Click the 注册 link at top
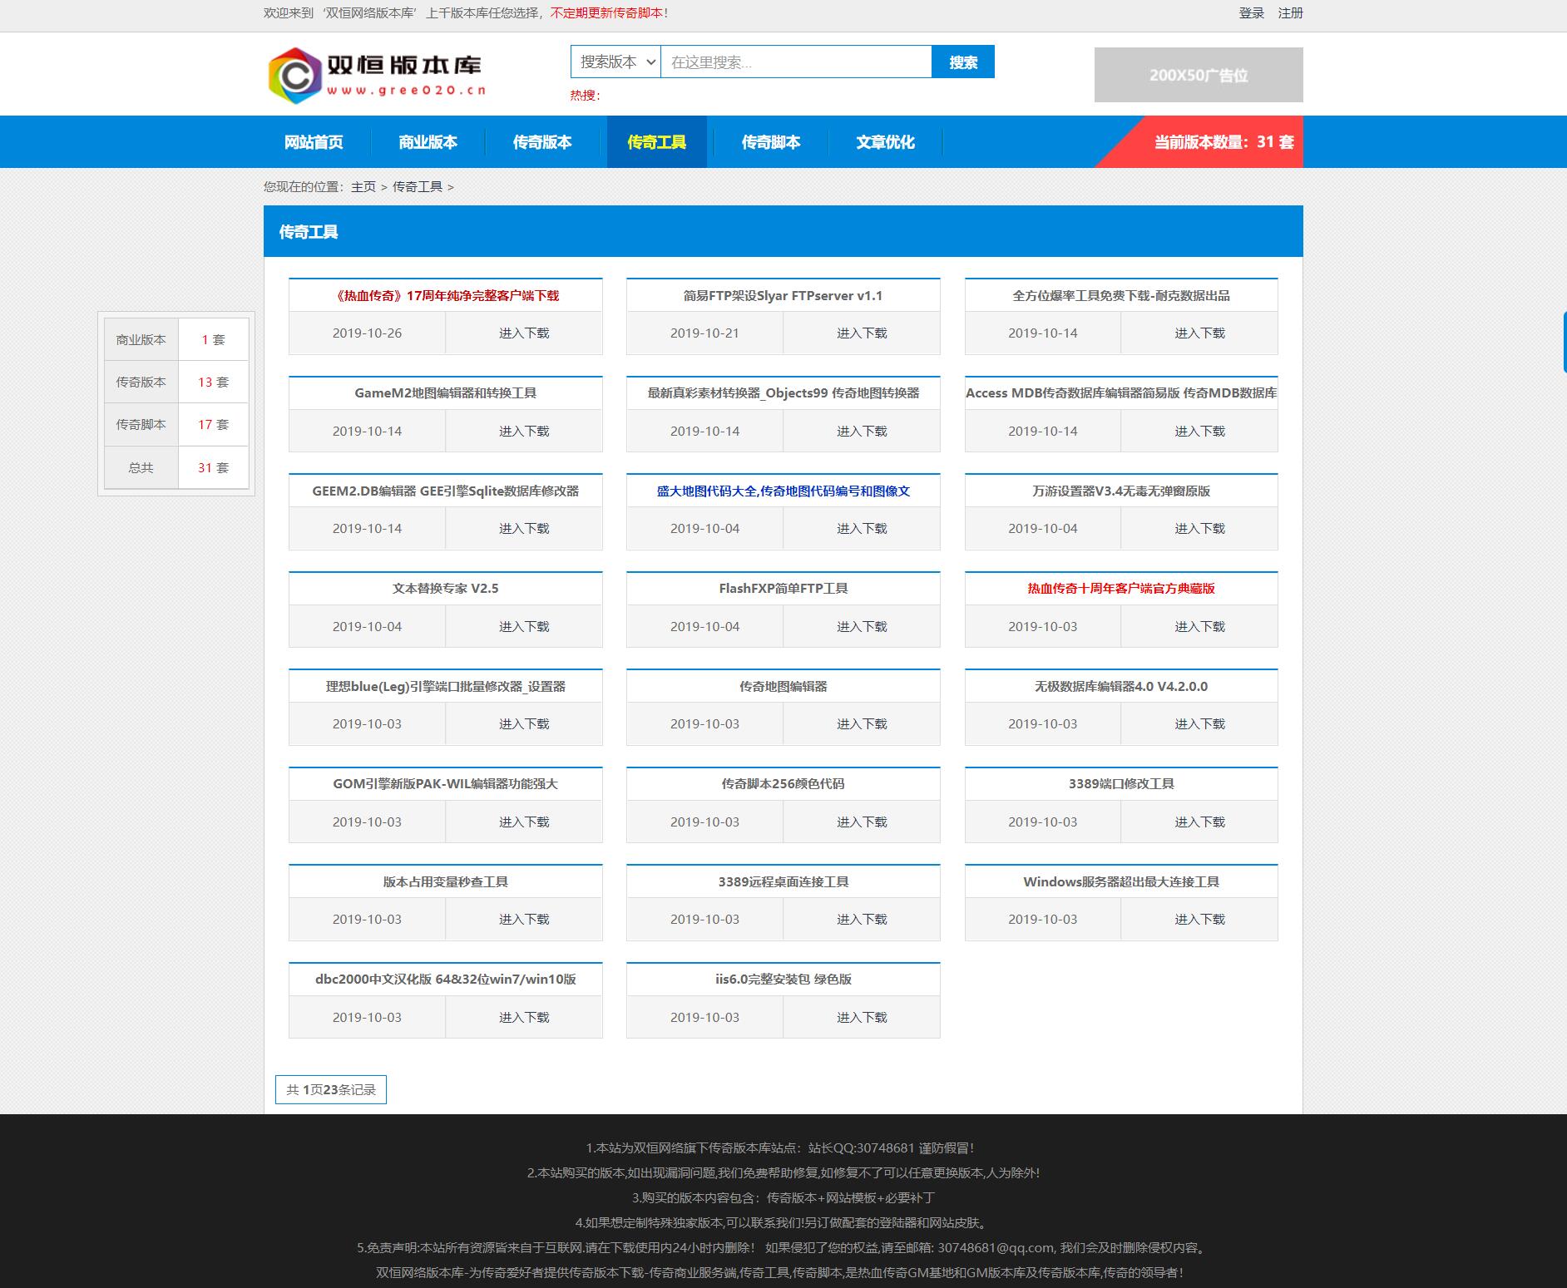Screen dimensions: 1567x1288 1290,13
